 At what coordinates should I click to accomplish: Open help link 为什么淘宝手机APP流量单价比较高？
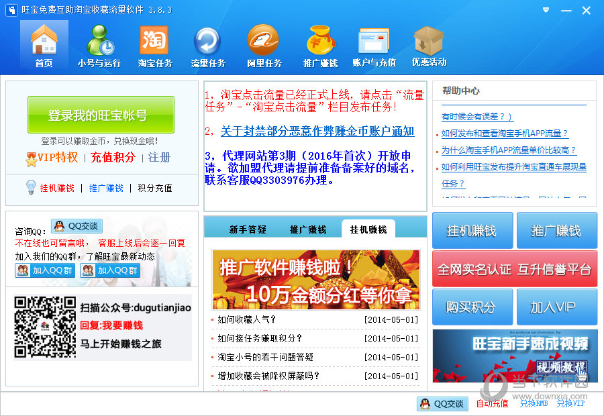click(509, 150)
